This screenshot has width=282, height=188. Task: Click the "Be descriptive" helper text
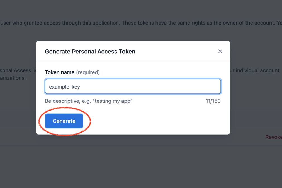[89, 101]
